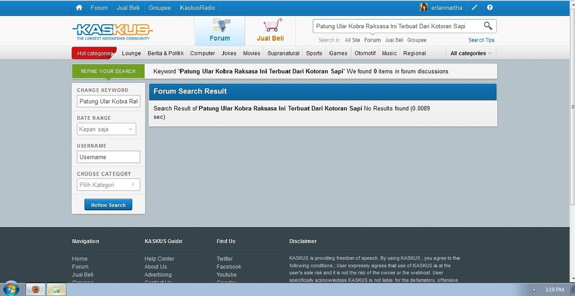Set search scope to Groupee
This screenshot has height=296, width=575.
pyautogui.click(x=417, y=40)
